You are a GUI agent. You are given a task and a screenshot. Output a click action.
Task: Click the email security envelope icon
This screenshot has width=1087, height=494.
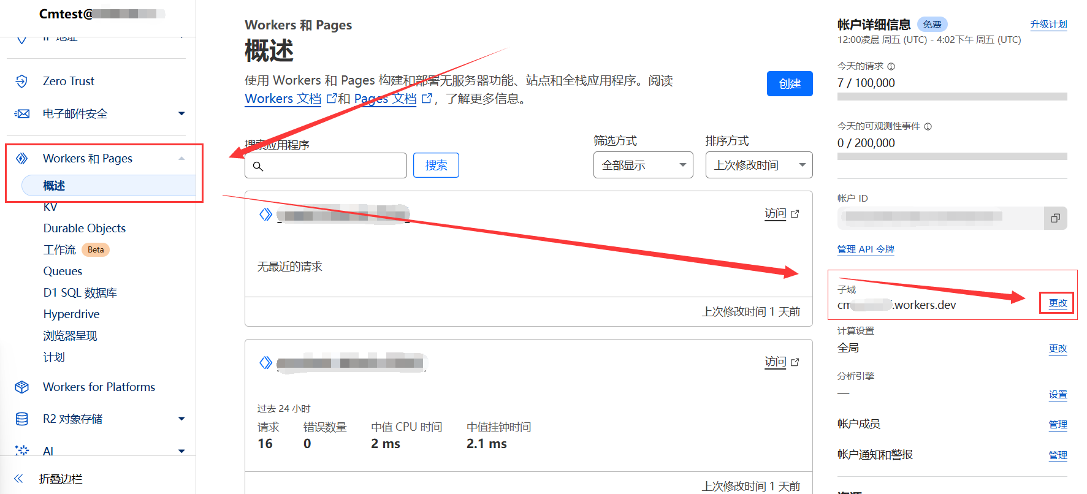point(21,114)
